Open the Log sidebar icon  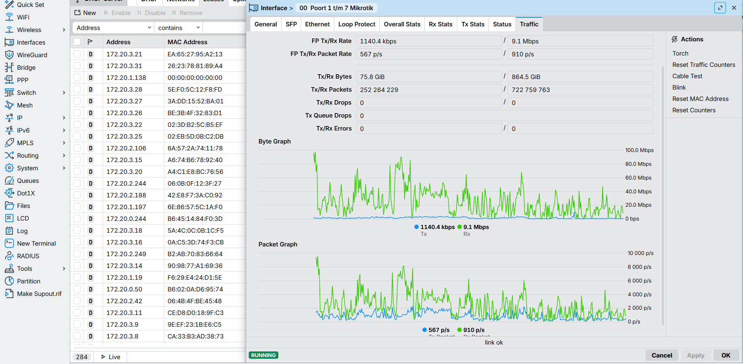9,231
